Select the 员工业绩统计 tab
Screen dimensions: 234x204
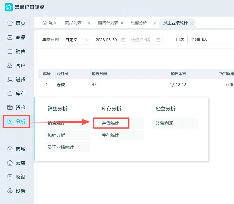point(176,23)
